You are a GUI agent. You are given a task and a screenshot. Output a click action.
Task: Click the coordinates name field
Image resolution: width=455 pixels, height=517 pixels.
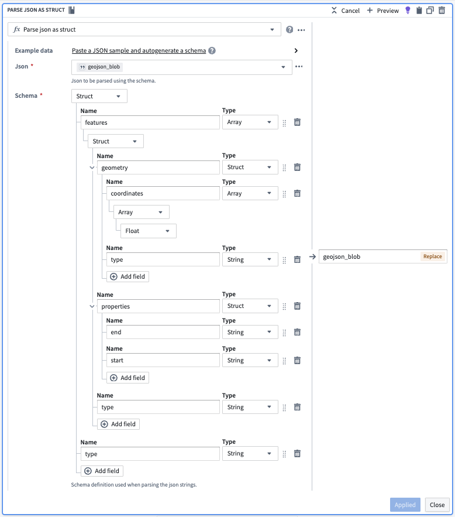(x=163, y=193)
